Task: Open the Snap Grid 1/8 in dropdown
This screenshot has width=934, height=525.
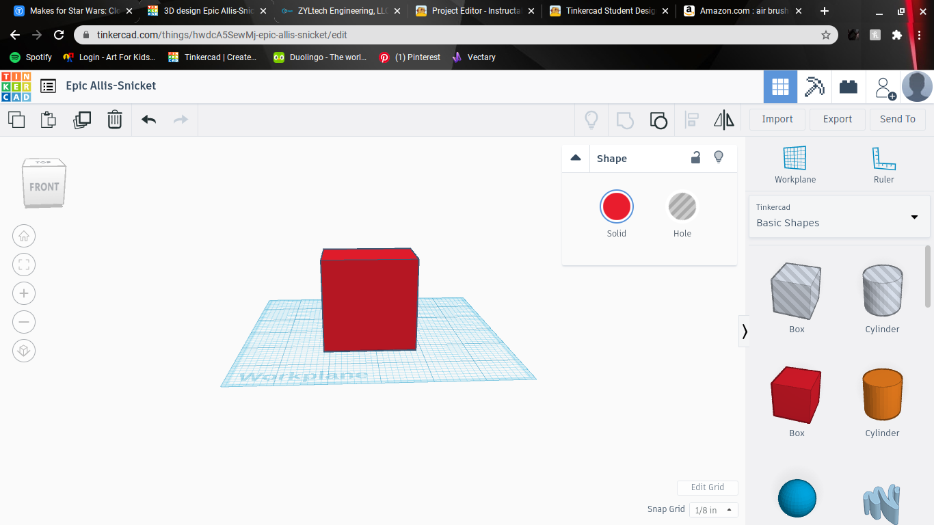Action: 713,509
